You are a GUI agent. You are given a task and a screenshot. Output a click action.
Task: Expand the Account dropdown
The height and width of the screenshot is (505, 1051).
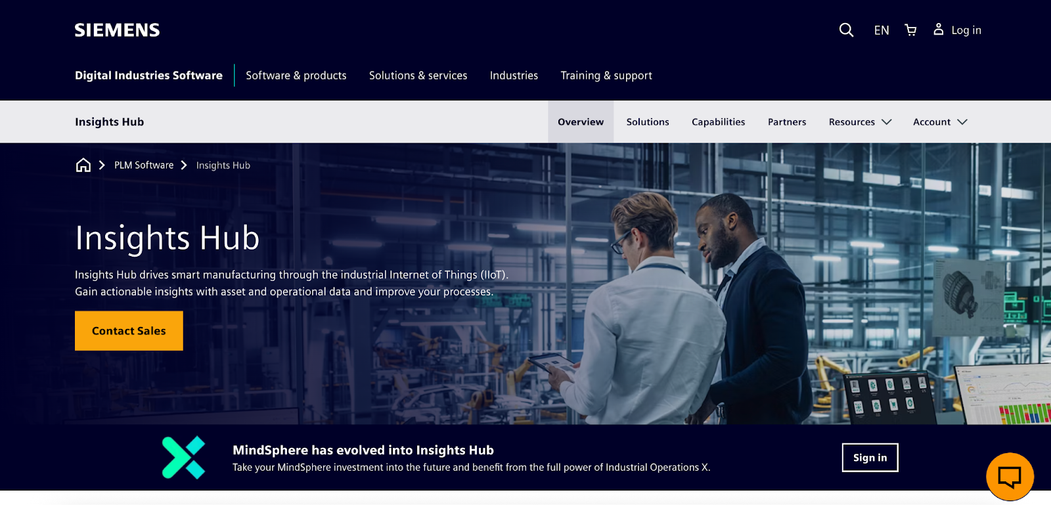pos(940,122)
